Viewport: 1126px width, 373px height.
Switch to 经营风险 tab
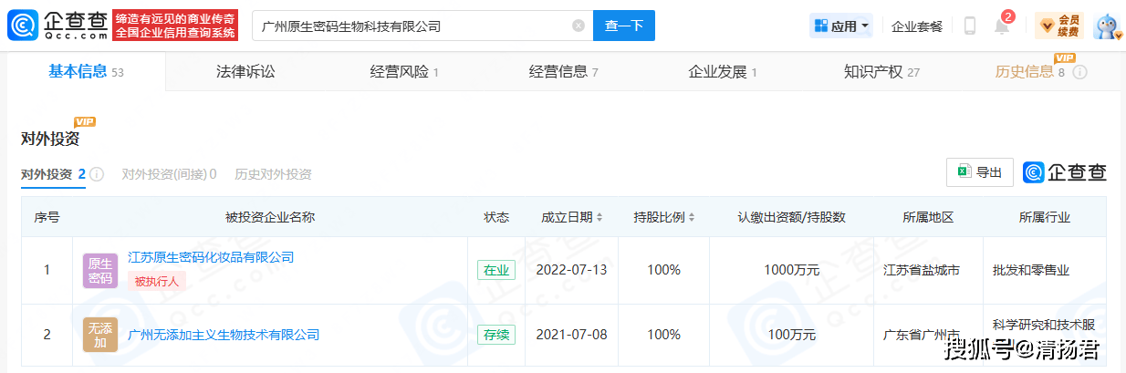point(404,71)
